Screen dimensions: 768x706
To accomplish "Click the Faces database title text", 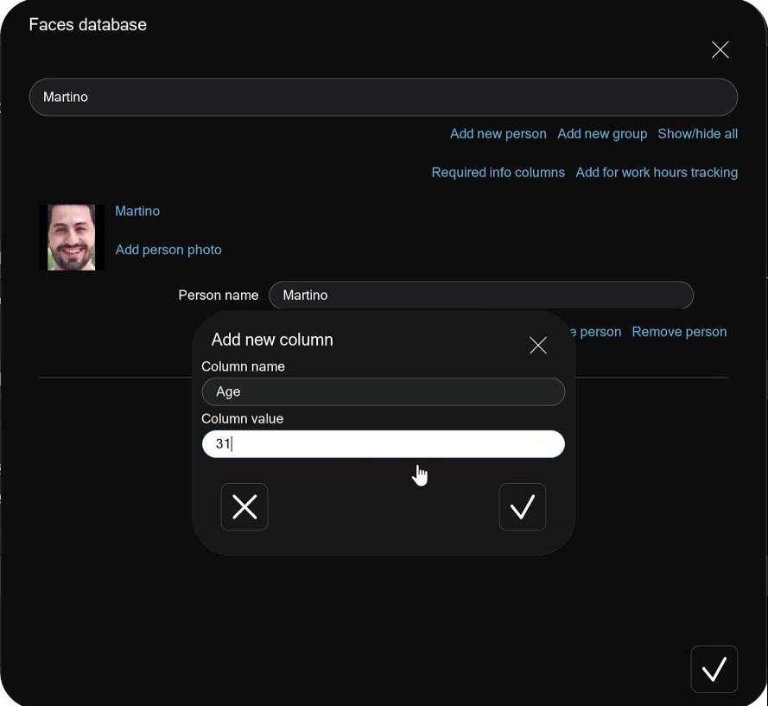I will pyautogui.click(x=87, y=24).
